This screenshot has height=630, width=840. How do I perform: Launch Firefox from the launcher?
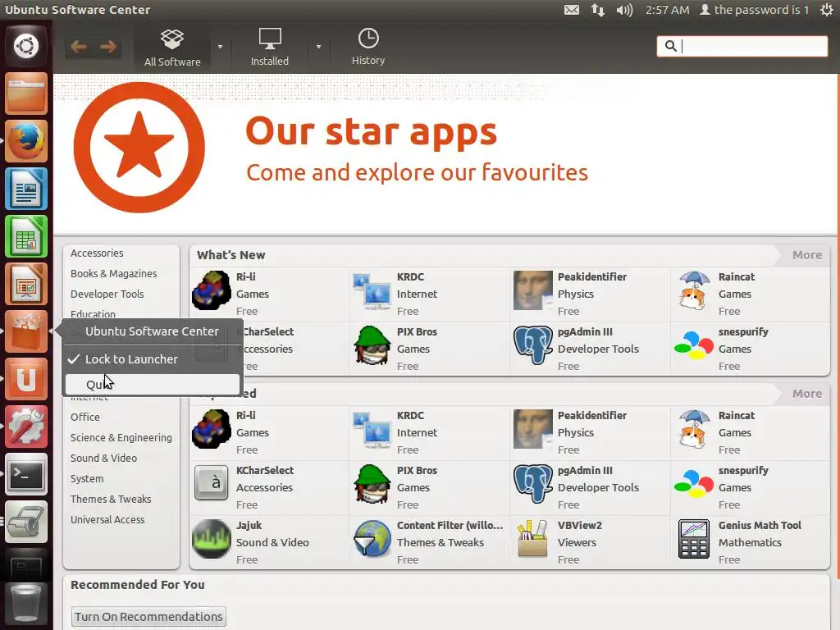point(26,141)
